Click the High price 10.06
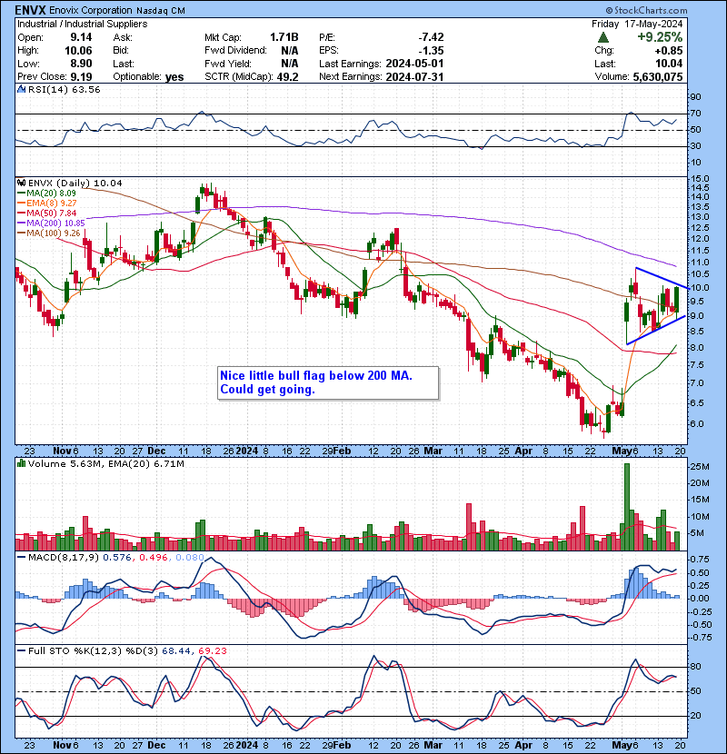The height and width of the screenshot is (754, 727). [78, 51]
